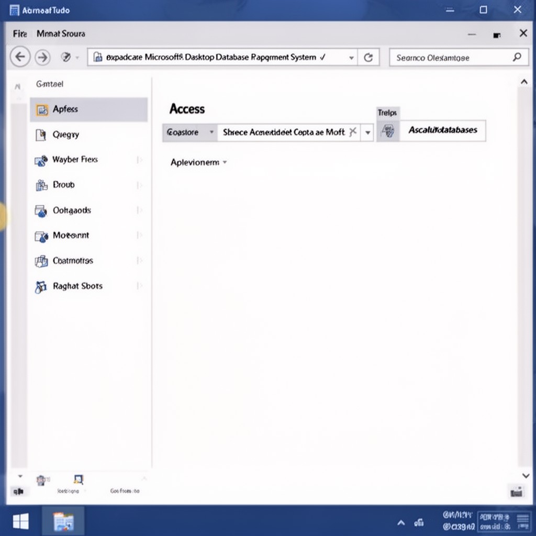
Task: Open the Trelps tab
Action: (387, 113)
